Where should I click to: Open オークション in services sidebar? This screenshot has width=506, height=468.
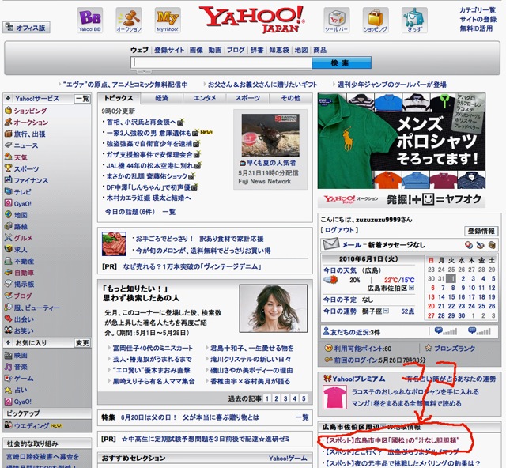click(31, 123)
